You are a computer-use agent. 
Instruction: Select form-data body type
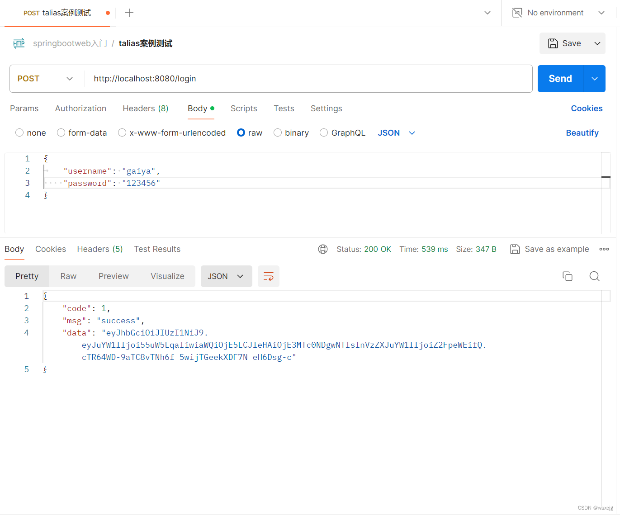pyautogui.click(x=61, y=132)
